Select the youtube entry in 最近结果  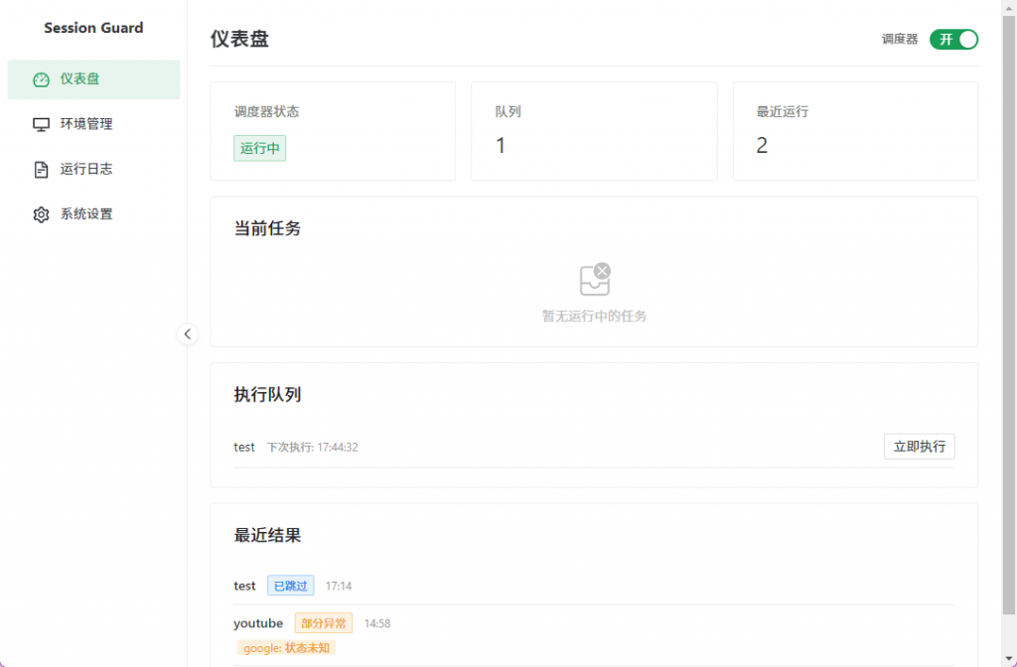(x=258, y=623)
